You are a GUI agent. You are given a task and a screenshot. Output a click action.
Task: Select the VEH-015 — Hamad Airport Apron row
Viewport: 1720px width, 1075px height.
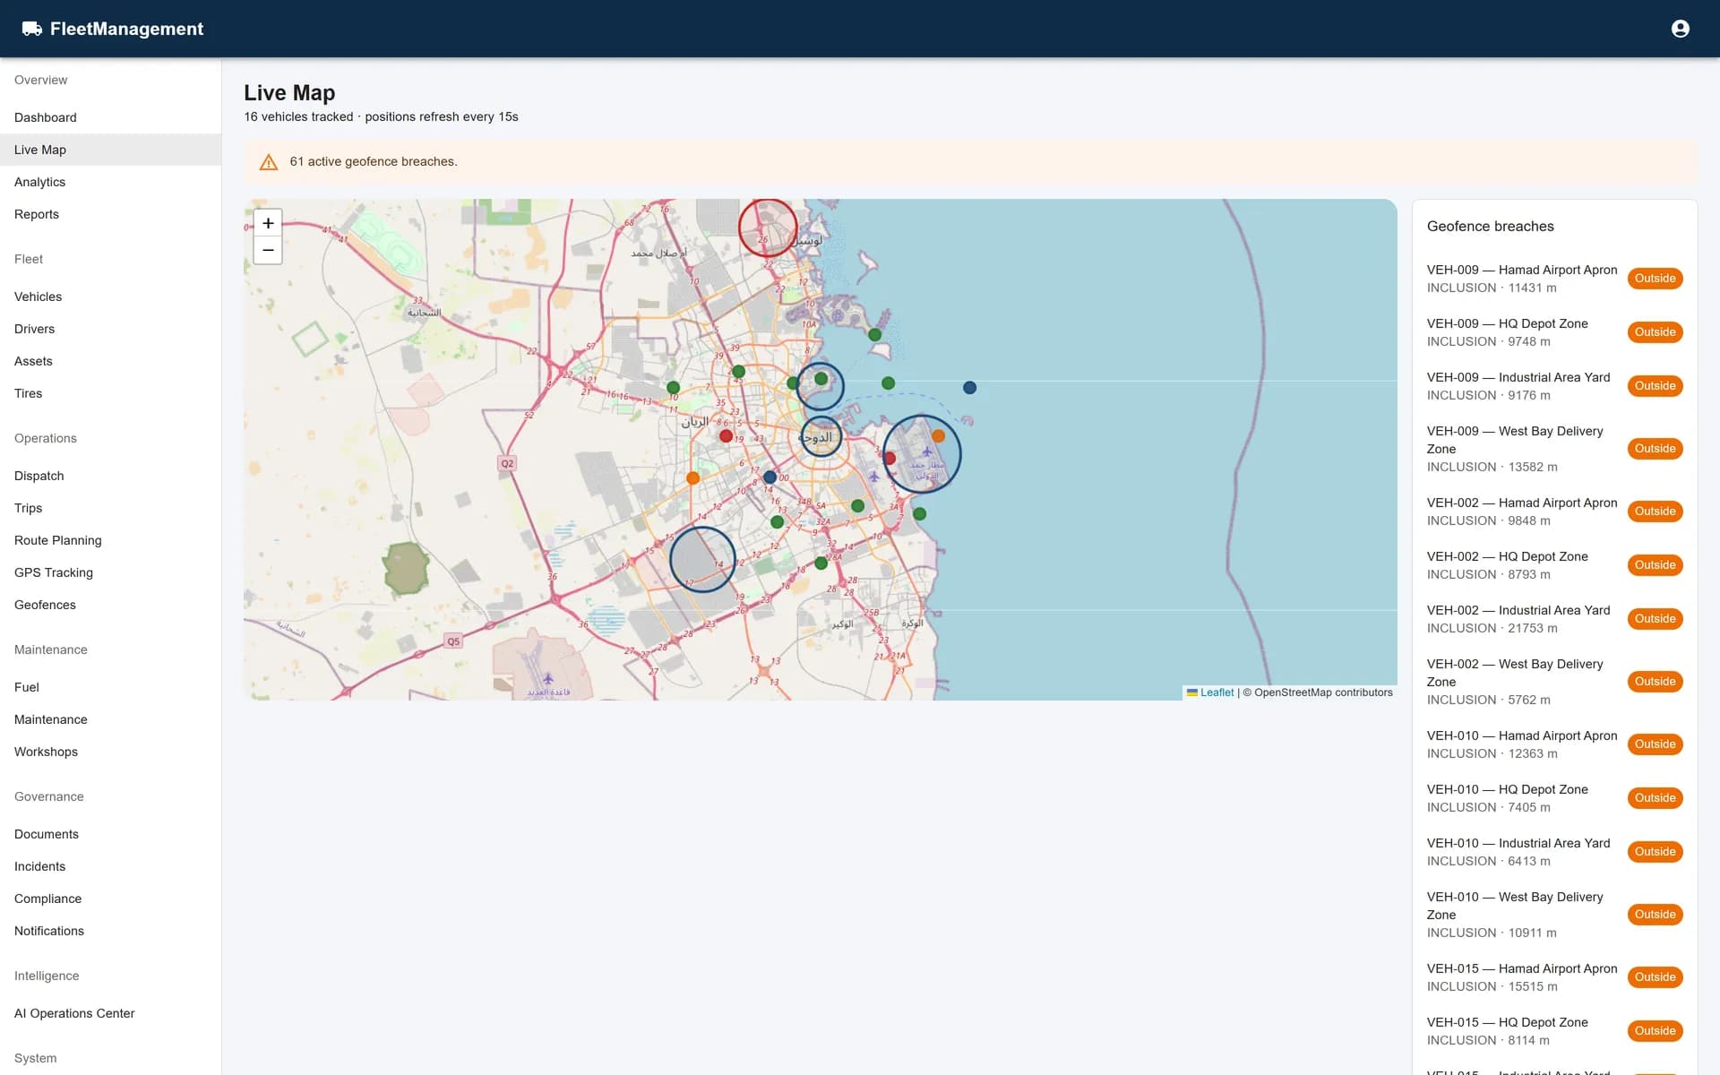(x=1554, y=977)
